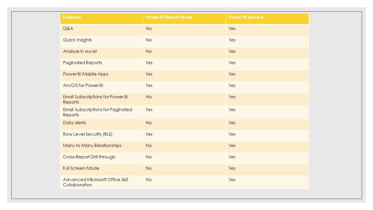Click Service "Yes" for Many to Many Relationships

point(232,146)
